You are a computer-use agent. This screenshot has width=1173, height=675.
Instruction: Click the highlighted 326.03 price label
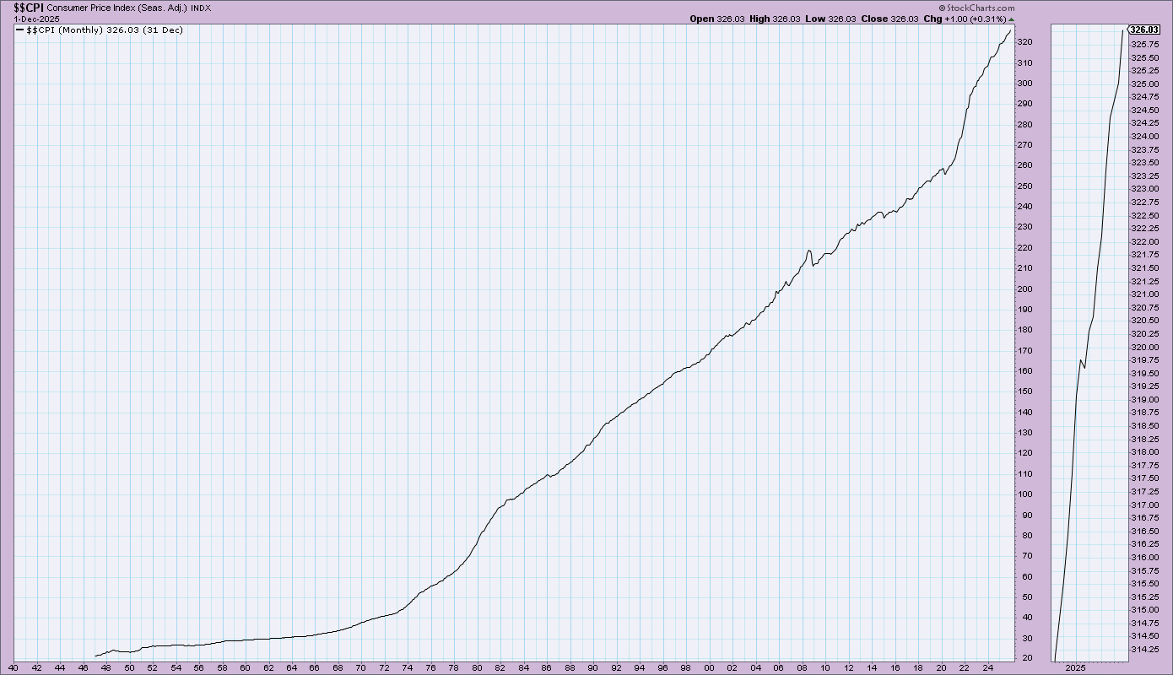(1146, 30)
